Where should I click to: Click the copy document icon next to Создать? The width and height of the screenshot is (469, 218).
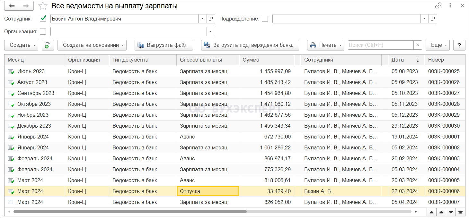tap(48, 45)
